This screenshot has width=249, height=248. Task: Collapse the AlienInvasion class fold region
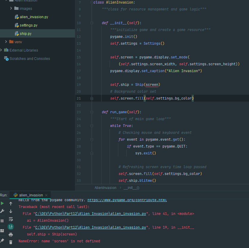[x=92, y=2]
